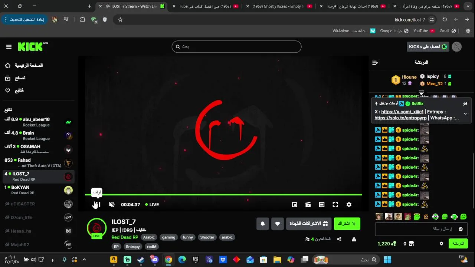Open the shop icon beside 0
475x267 pixels.
click(411, 244)
